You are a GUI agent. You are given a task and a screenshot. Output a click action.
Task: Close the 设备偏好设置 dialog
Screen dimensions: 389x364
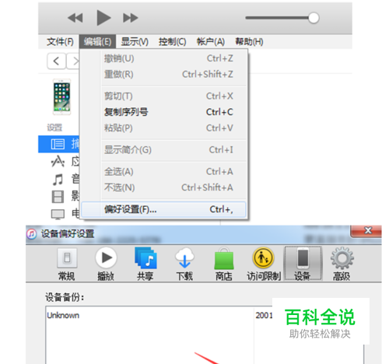pyautogui.click(x=366, y=230)
